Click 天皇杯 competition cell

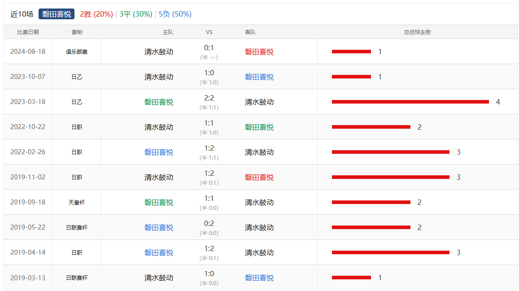pyautogui.click(x=77, y=203)
